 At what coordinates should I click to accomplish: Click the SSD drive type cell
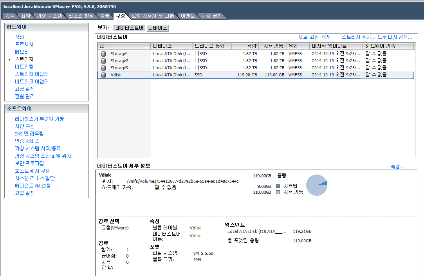click(198, 75)
